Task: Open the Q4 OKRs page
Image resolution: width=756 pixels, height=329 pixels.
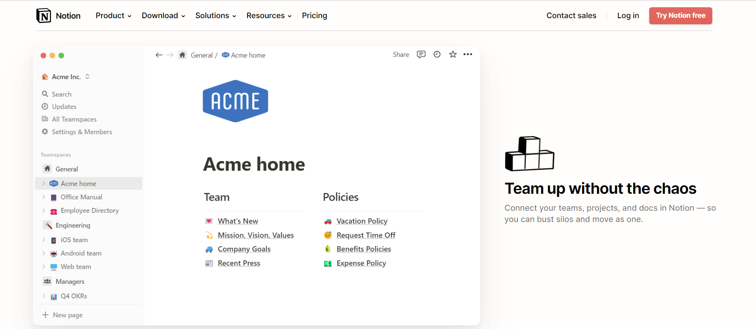Action: pyautogui.click(x=74, y=296)
